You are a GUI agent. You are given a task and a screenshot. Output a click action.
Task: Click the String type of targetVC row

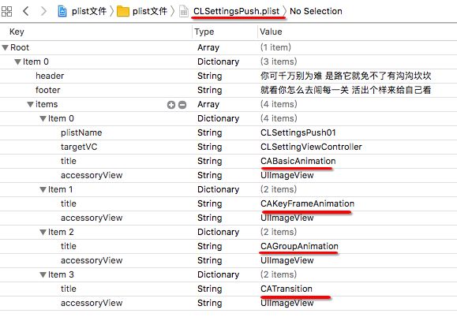coord(209,147)
